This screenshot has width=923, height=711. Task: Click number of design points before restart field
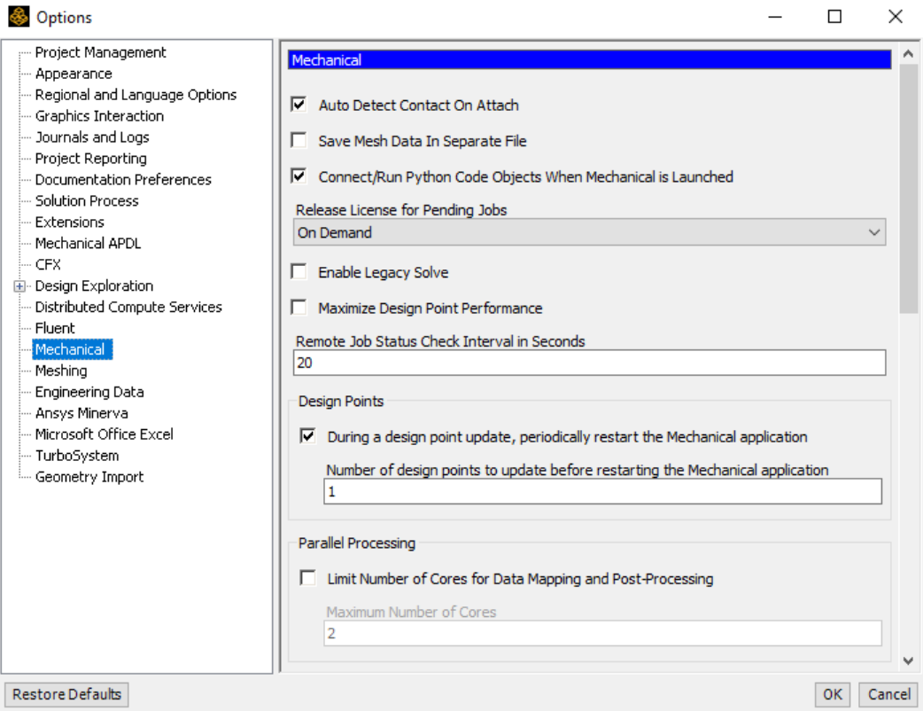pyautogui.click(x=602, y=491)
